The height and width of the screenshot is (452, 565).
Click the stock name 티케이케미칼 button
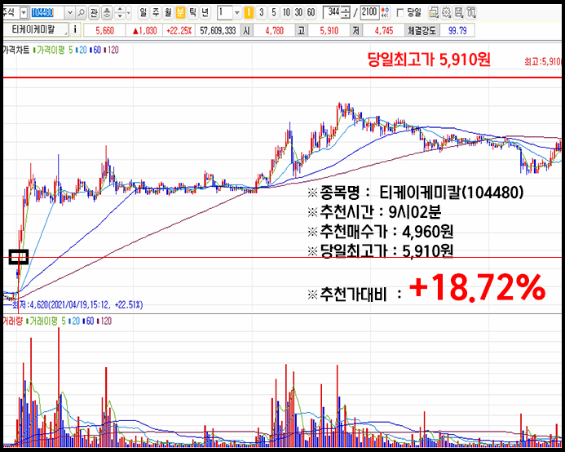35,29
